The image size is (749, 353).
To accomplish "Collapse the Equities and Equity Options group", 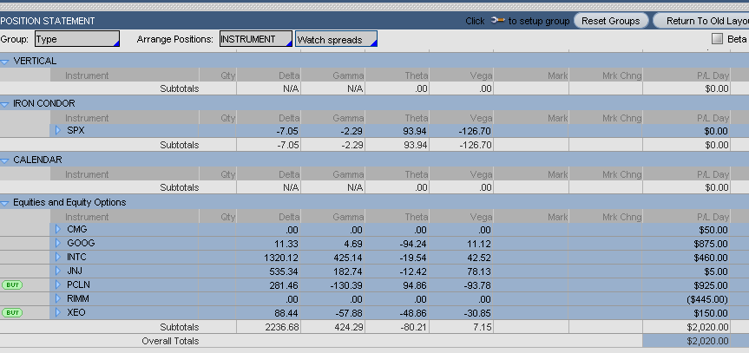I will tap(5, 202).
